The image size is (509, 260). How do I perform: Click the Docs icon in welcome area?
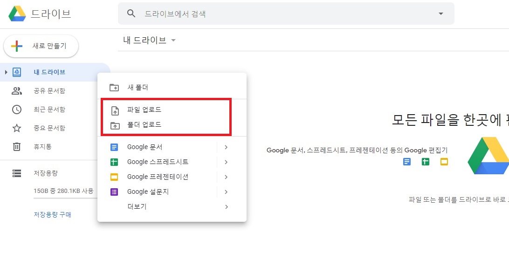pyautogui.click(x=407, y=161)
